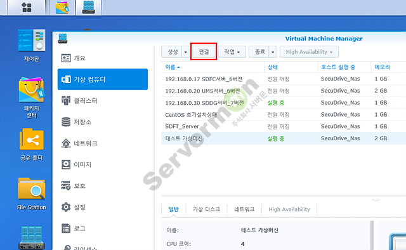This screenshot has height=250, width=406.
Task: Open the Control Panel (제어판) desktop icon
Action: 31,45
